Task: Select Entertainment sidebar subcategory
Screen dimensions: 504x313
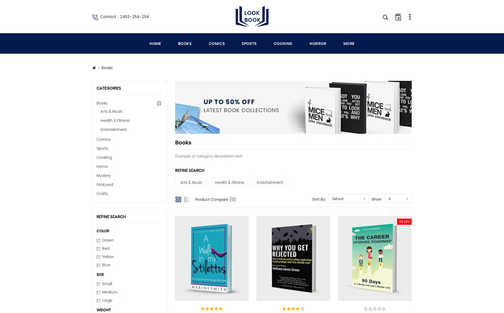Action: (113, 129)
